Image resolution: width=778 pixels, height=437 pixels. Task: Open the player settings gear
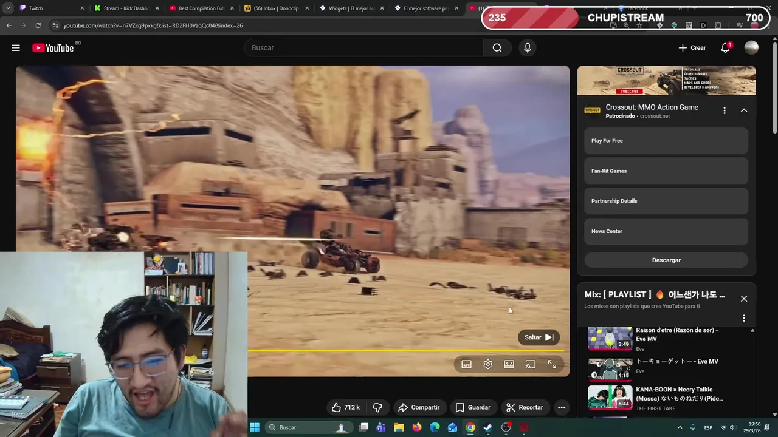[487, 364]
